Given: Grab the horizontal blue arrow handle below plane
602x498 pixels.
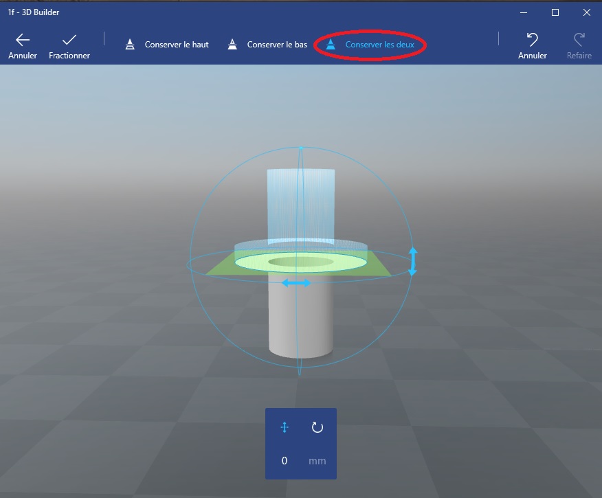Looking at the screenshot, I should point(296,283).
